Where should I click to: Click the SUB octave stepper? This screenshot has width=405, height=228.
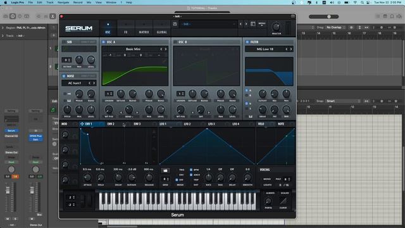point(66,60)
